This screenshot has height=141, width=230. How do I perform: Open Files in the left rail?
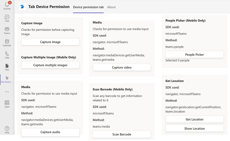click(x=7, y=66)
